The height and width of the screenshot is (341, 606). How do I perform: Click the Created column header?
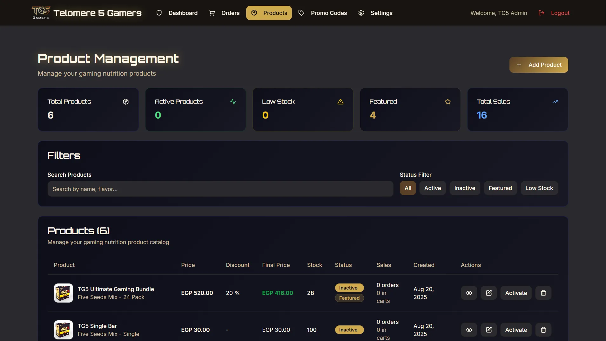(424, 265)
